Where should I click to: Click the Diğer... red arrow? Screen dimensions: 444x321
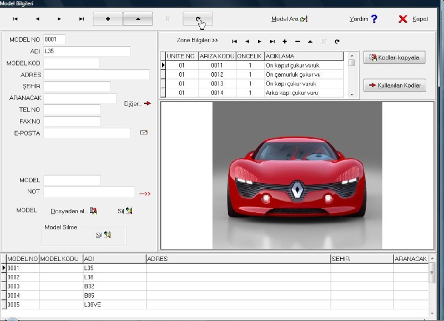[x=148, y=103]
